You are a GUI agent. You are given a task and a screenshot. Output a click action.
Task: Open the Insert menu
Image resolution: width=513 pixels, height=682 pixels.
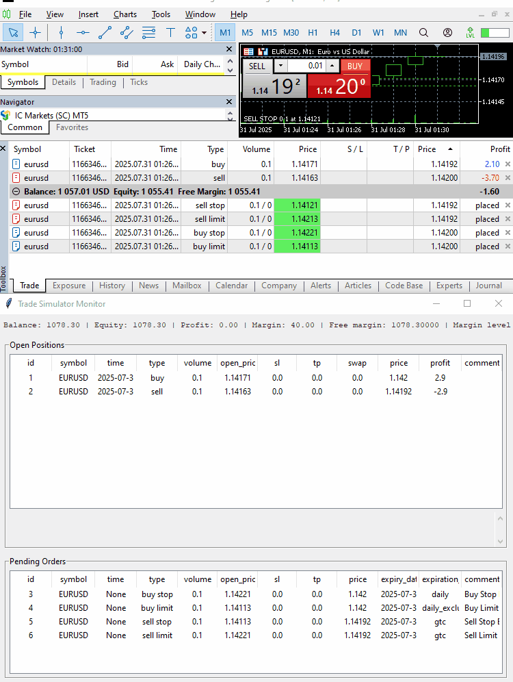(88, 14)
